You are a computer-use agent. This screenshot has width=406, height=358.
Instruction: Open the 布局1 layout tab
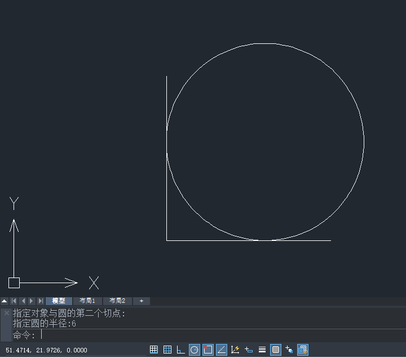[87, 301]
